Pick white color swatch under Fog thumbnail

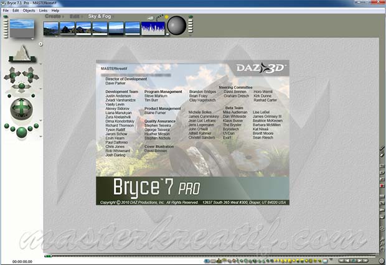tap(83, 34)
